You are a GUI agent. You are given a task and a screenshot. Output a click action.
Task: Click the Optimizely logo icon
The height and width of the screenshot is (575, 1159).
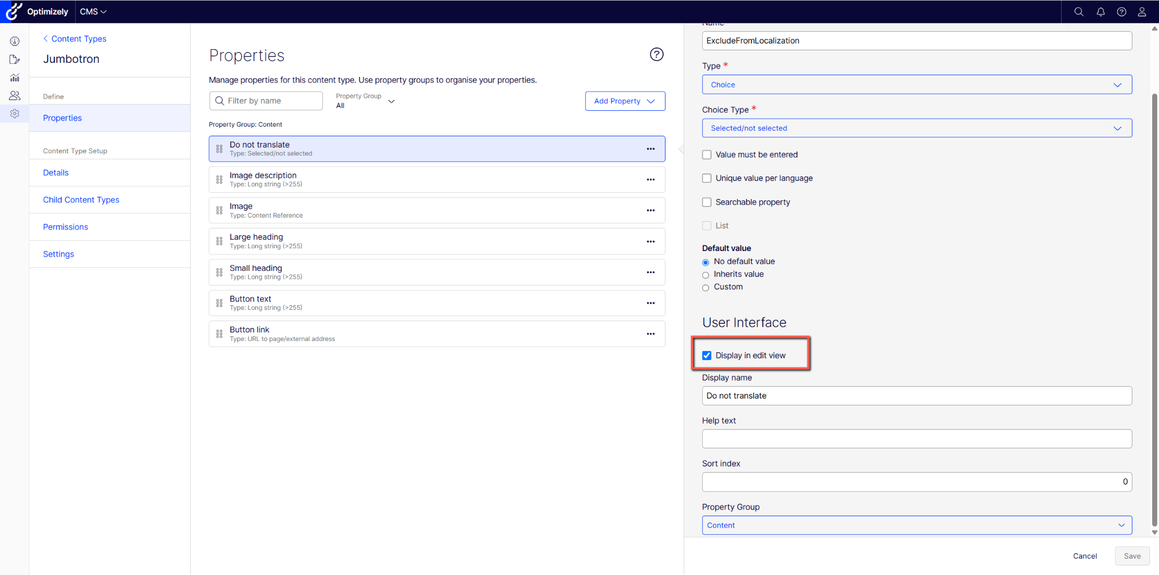point(14,11)
